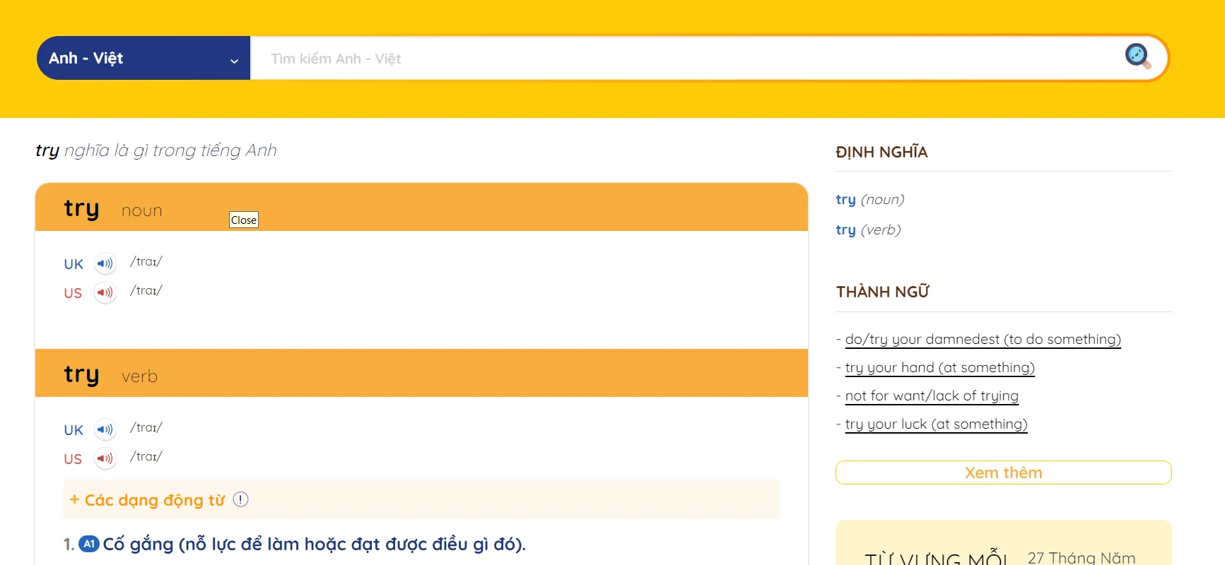
Task: Click info icon beside Các dạng động từ
Action: click(241, 499)
